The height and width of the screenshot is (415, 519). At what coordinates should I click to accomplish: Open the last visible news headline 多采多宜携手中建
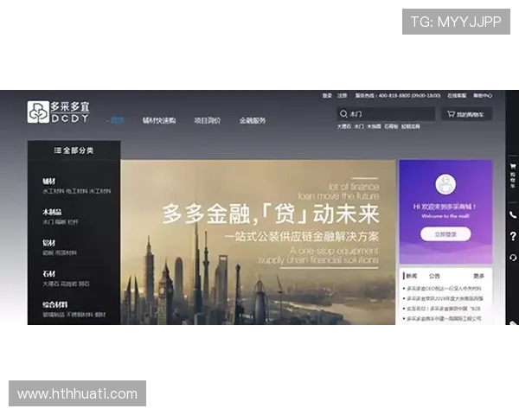(x=444, y=319)
